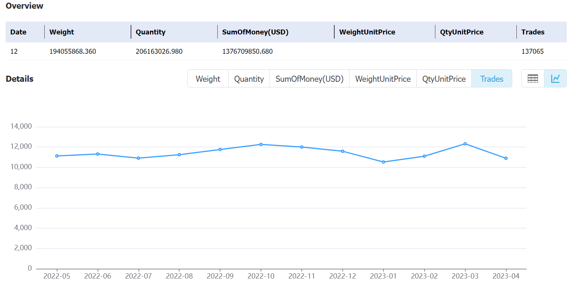Click the Overview heading
The height and width of the screenshot is (285, 569).
click(x=25, y=6)
